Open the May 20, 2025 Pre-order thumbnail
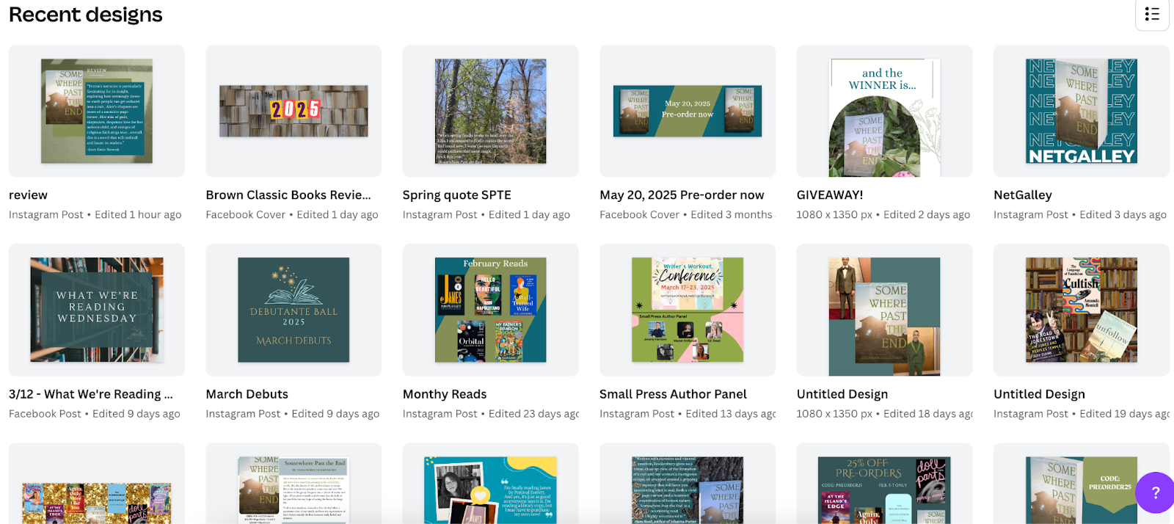The image size is (1174, 524). [x=688, y=111]
